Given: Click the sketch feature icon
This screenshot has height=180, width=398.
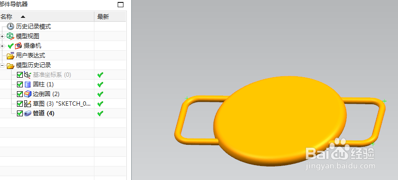Looking at the screenshot, I should pyautogui.click(x=27, y=104).
